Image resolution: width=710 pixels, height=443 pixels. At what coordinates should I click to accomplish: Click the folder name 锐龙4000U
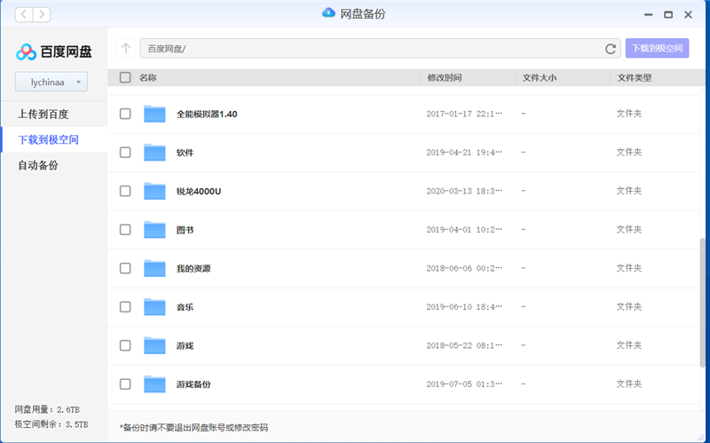[x=198, y=191]
